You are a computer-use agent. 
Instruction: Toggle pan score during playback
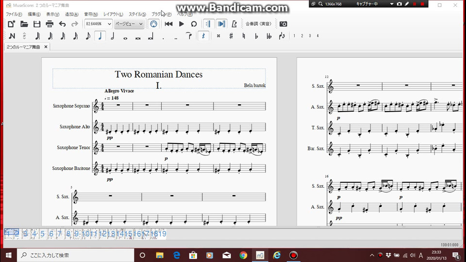click(x=221, y=24)
